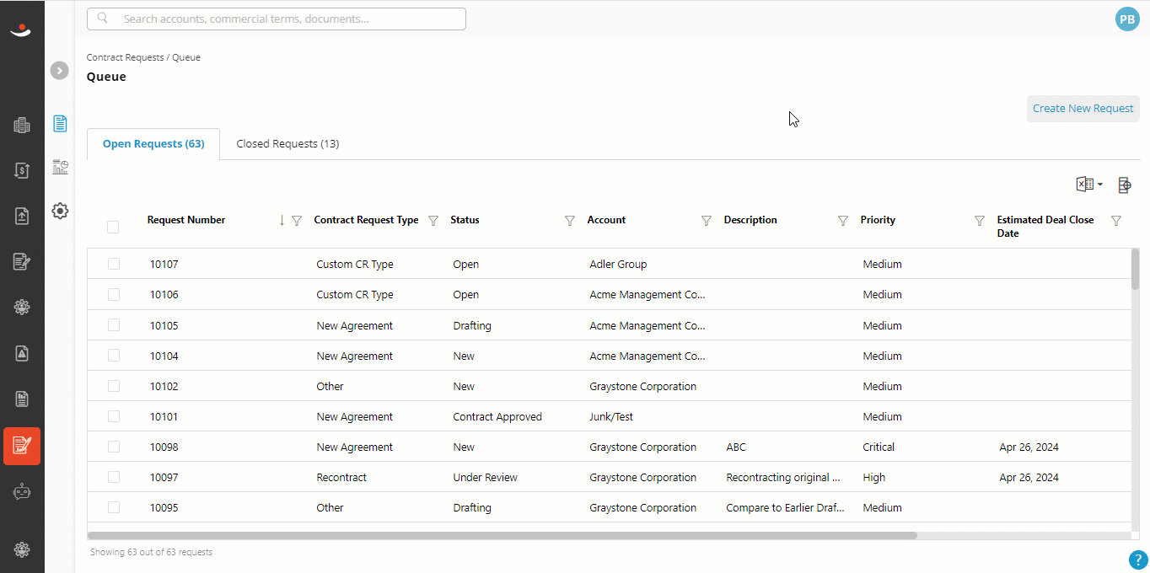Click the Request Number column header

click(x=186, y=220)
